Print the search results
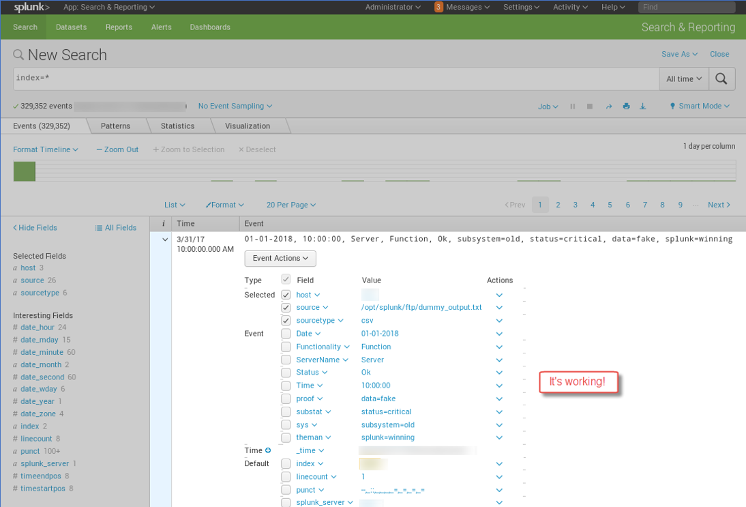 coord(626,106)
